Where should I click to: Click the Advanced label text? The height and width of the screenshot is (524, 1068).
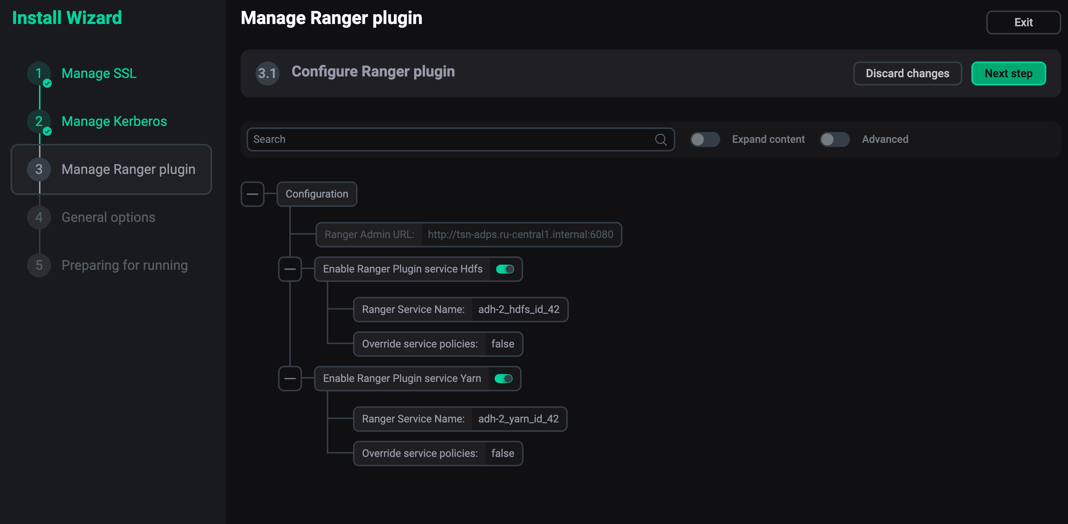(x=885, y=139)
